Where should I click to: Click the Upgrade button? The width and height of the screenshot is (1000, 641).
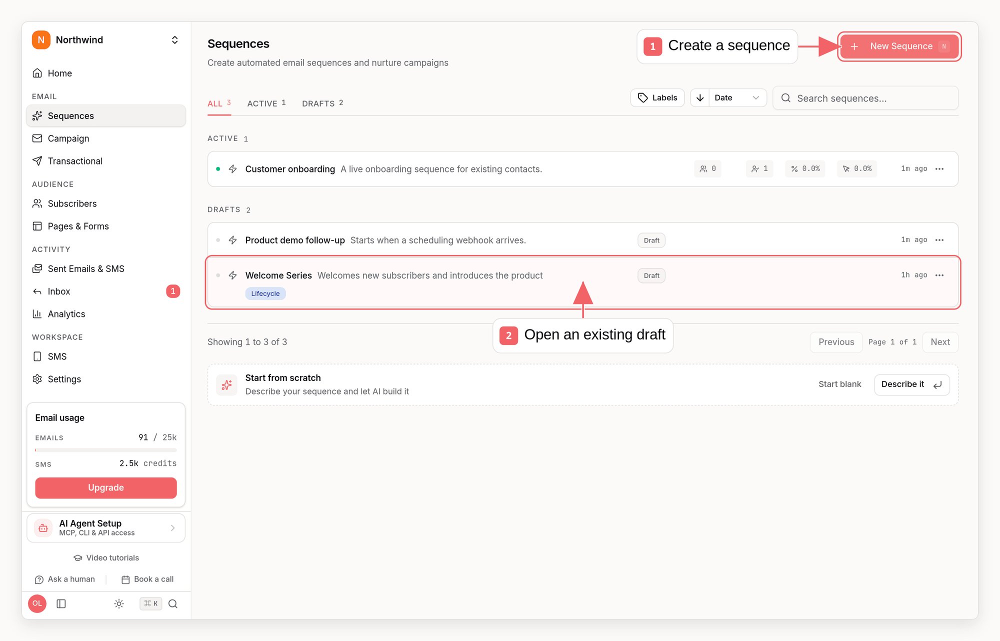click(106, 487)
